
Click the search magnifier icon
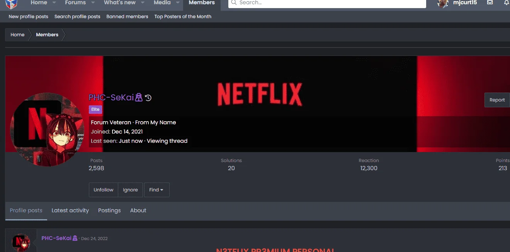tap(234, 3)
